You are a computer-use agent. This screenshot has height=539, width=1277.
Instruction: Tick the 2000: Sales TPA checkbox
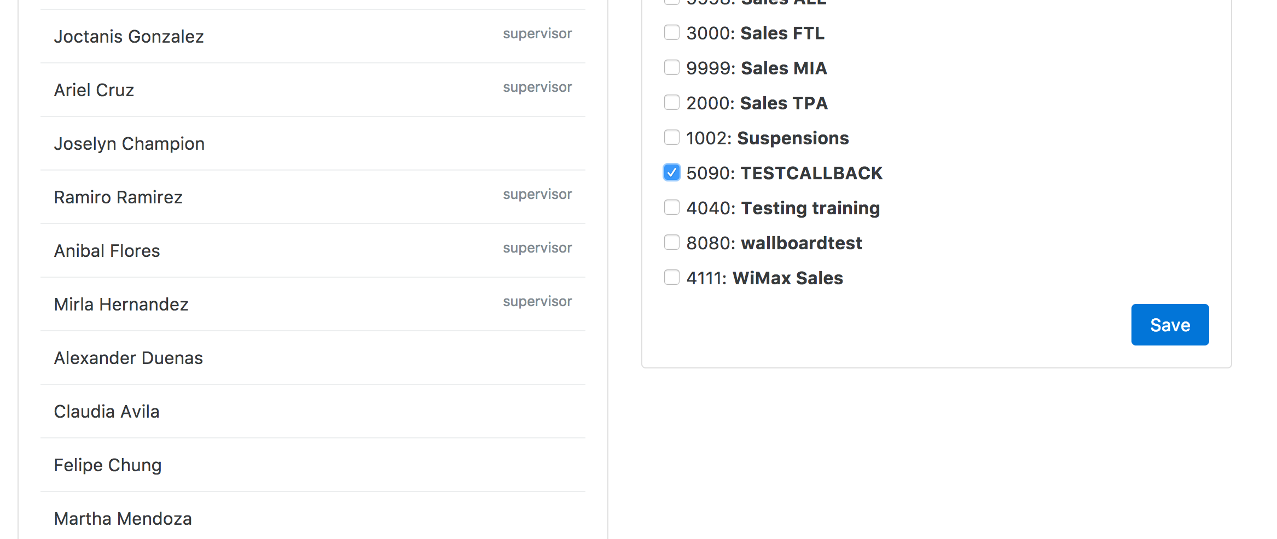671,103
